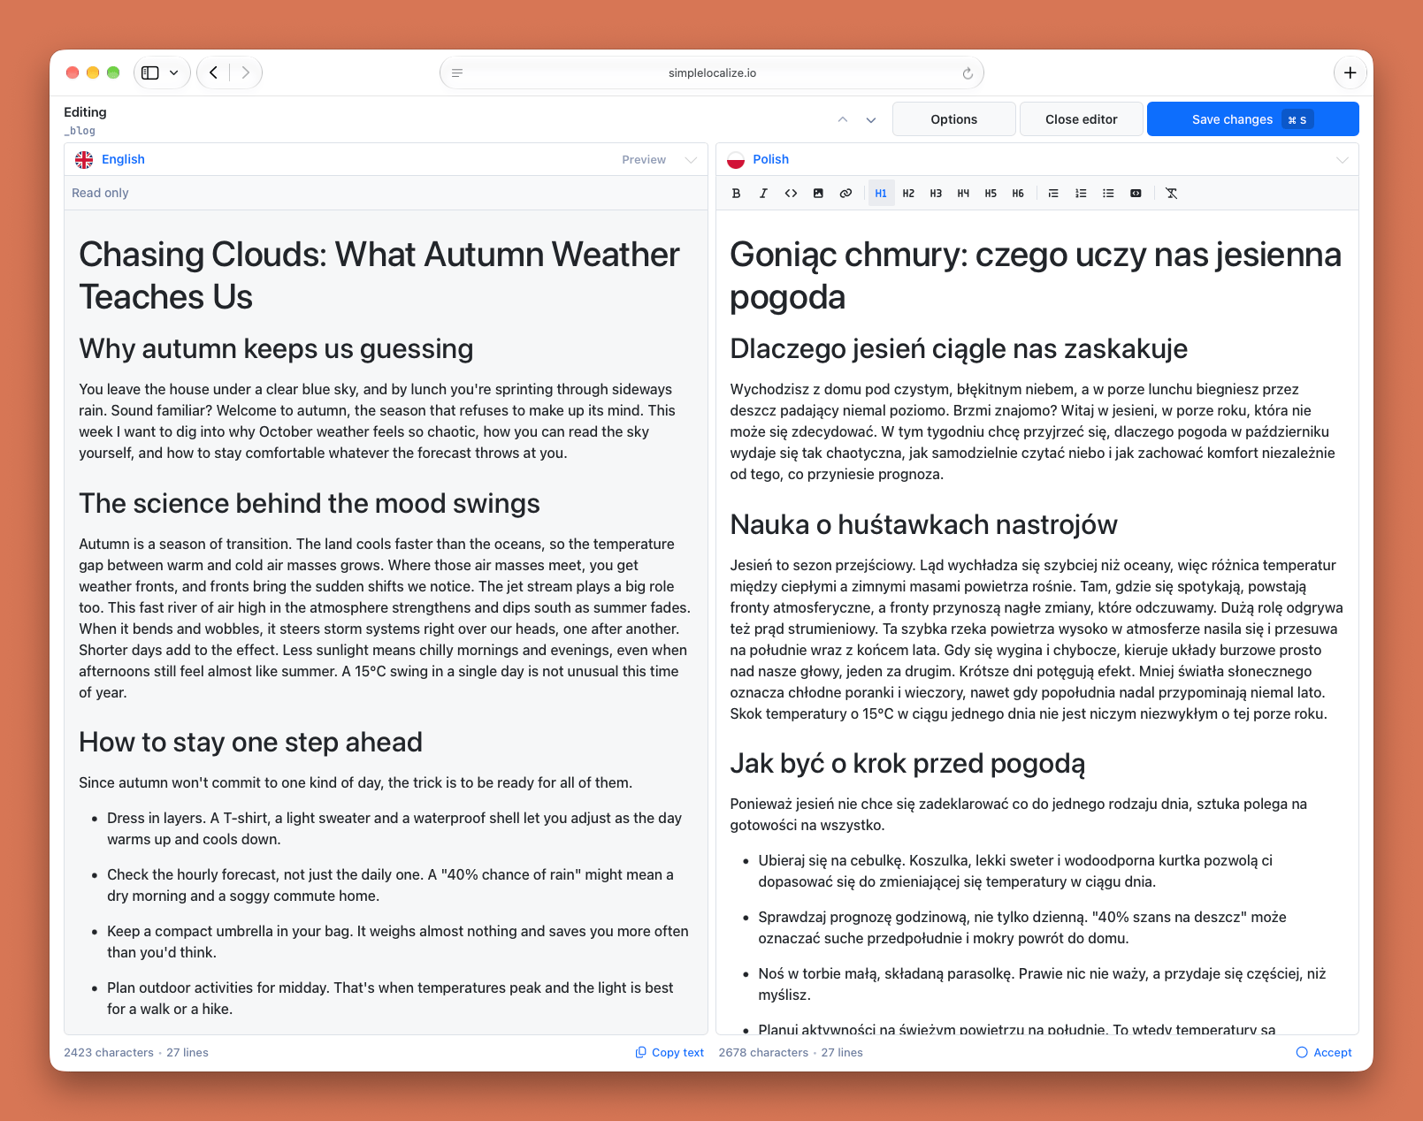This screenshot has height=1121, width=1423.
Task: Click the '_blog' key label
Action: tap(80, 130)
